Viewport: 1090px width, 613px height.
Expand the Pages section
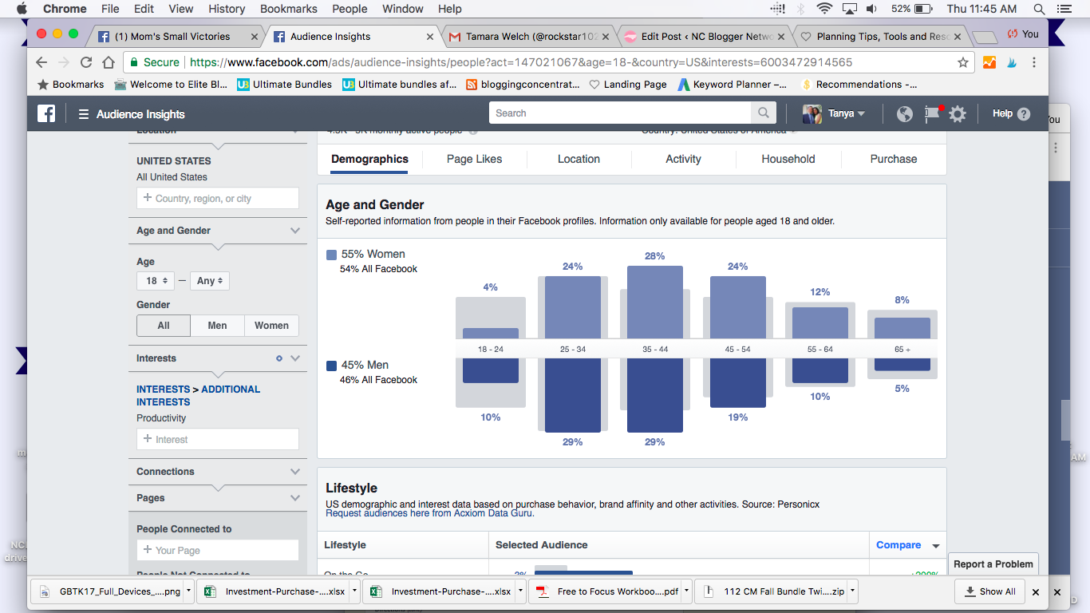295,498
